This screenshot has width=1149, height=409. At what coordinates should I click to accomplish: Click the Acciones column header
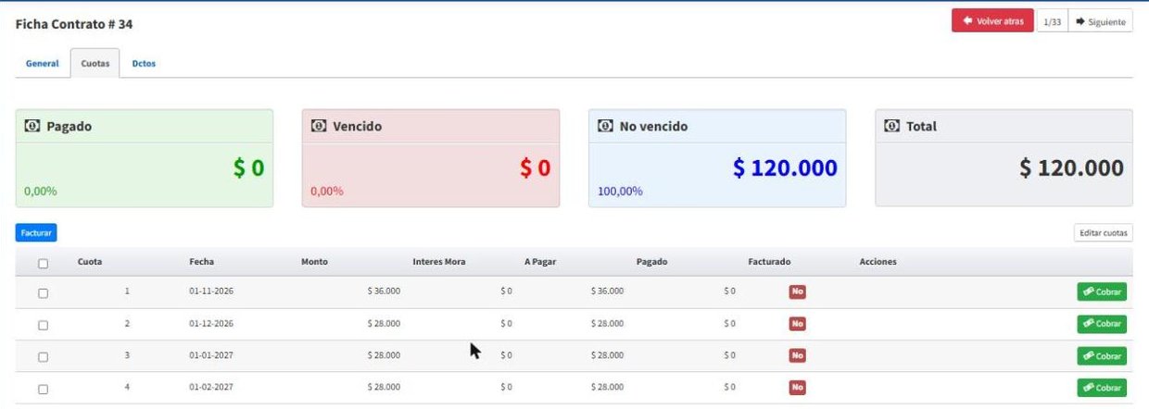[x=878, y=262]
